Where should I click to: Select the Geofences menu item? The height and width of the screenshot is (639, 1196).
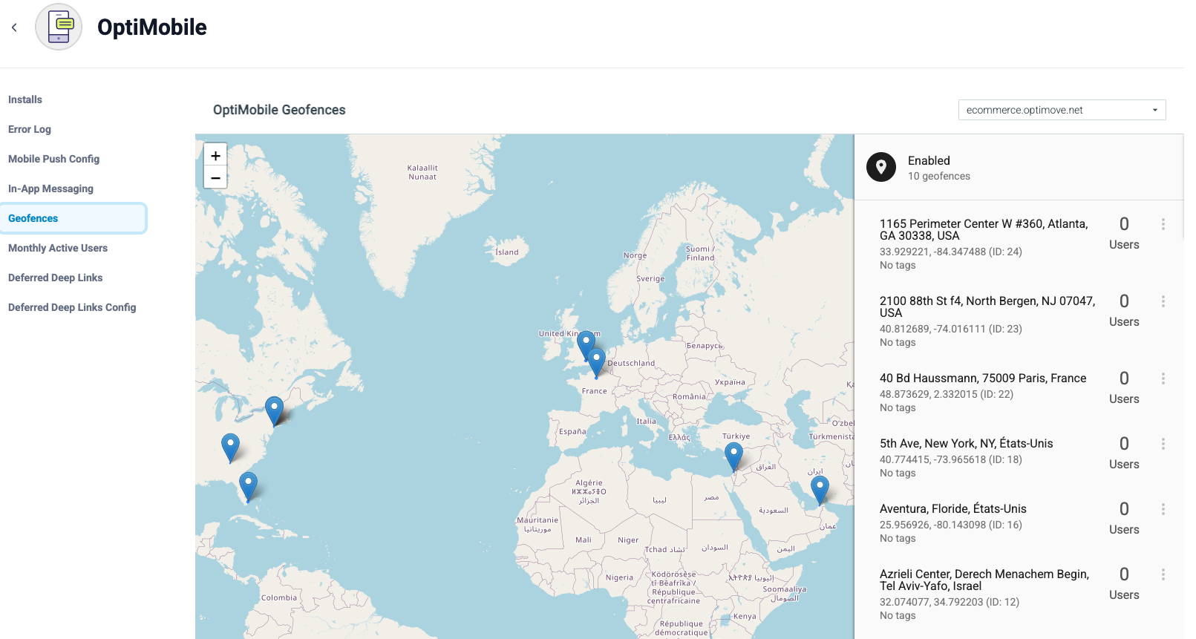click(73, 218)
